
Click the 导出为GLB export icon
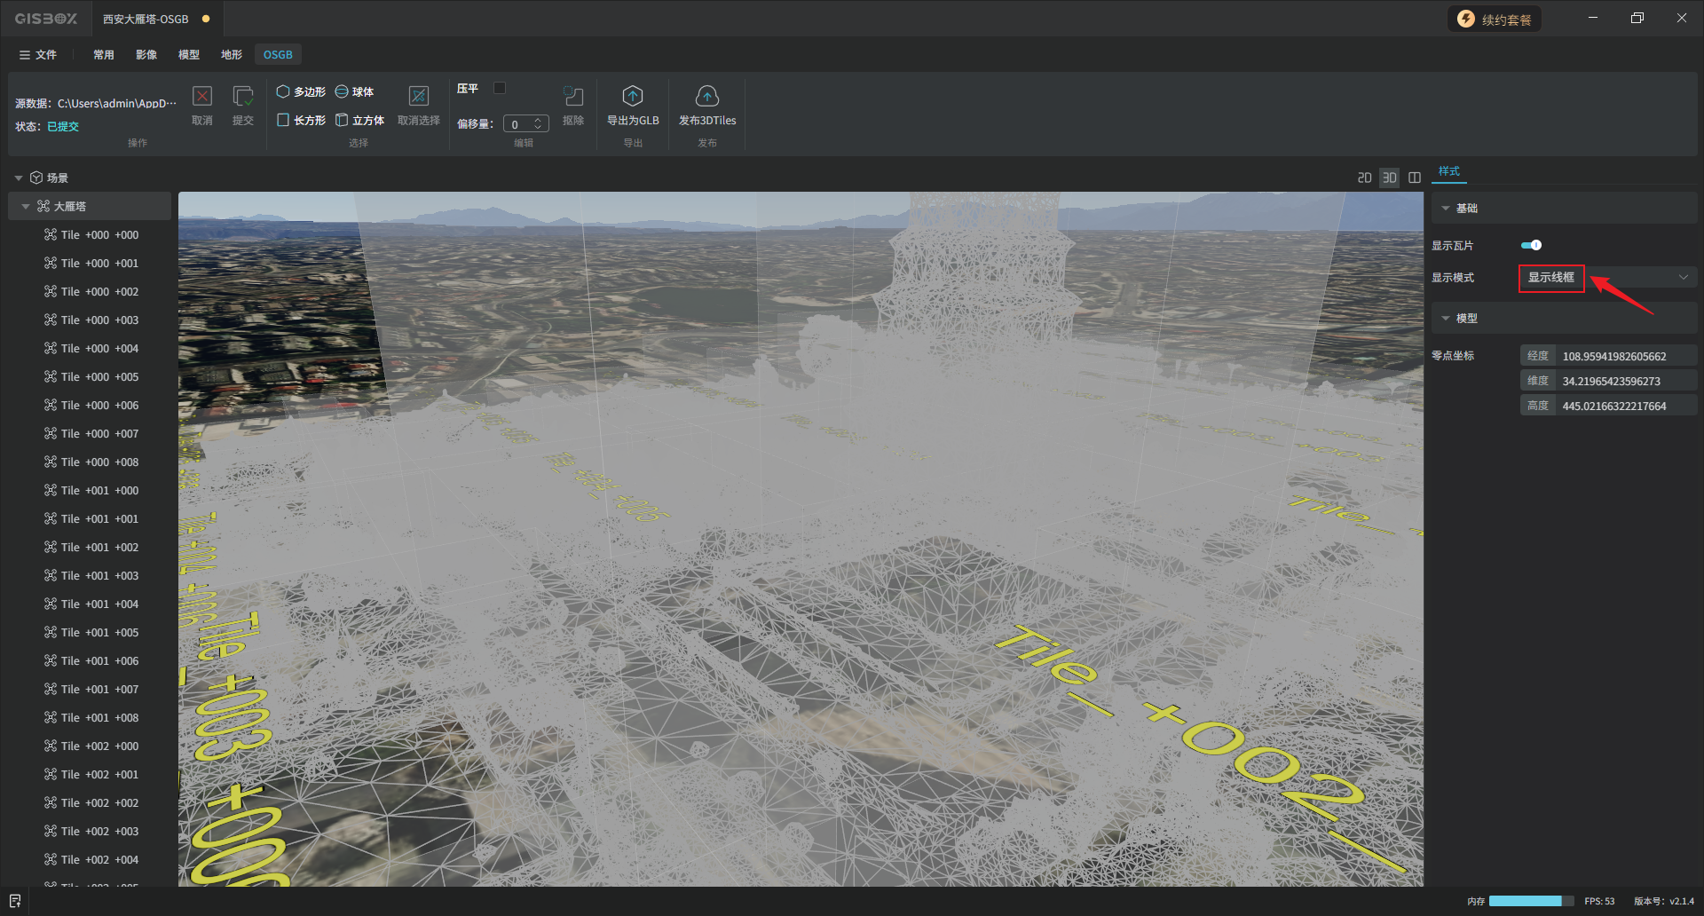[x=633, y=97]
